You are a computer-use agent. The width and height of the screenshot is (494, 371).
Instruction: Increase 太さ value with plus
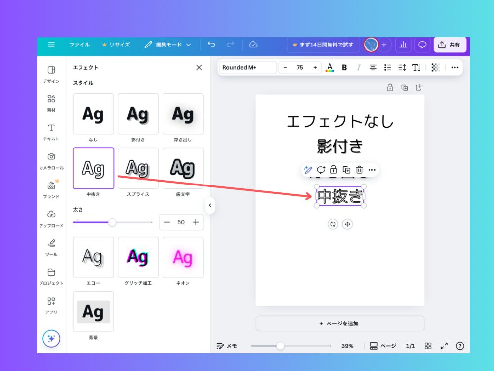click(x=196, y=222)
